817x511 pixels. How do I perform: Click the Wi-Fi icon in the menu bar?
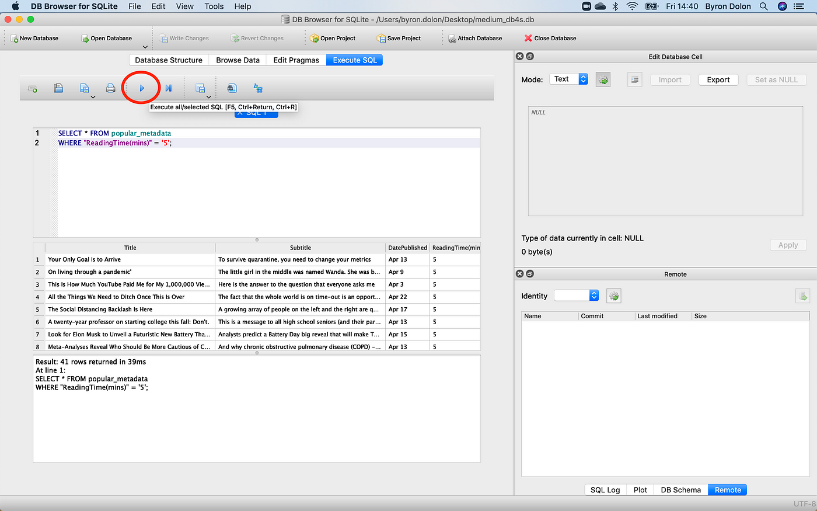[x=632, y=6]
